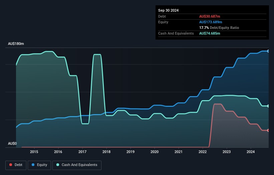Click the red Debt legend dot

(x=11, y=165)
